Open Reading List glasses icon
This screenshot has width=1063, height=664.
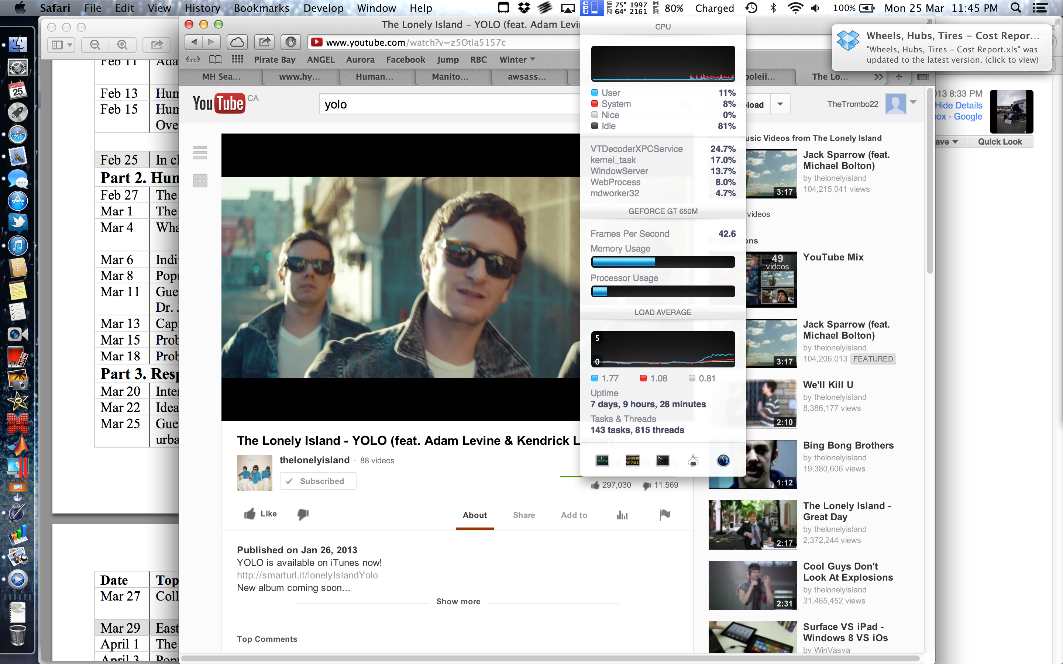[x=192, y=59]
